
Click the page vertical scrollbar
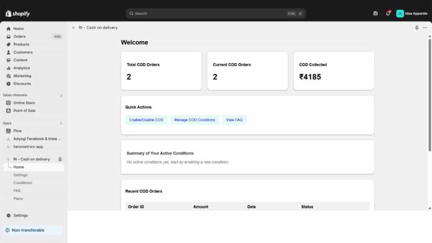(x=429, y=95)
